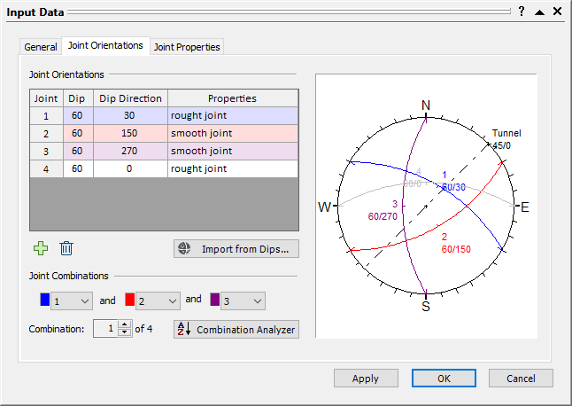Decrease combination number with down stepper
This screenshot has height=406, width=572.
click(125, 332)
